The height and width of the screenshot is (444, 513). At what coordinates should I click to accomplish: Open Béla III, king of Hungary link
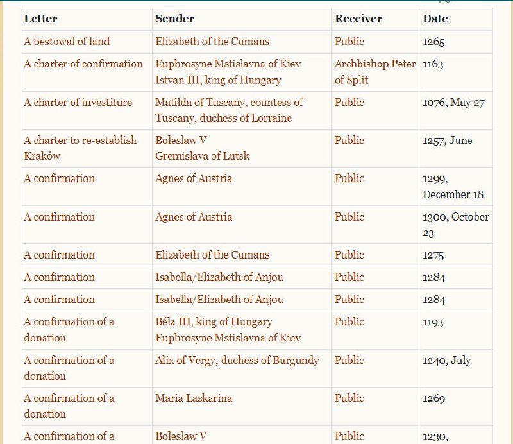[214, 322]
